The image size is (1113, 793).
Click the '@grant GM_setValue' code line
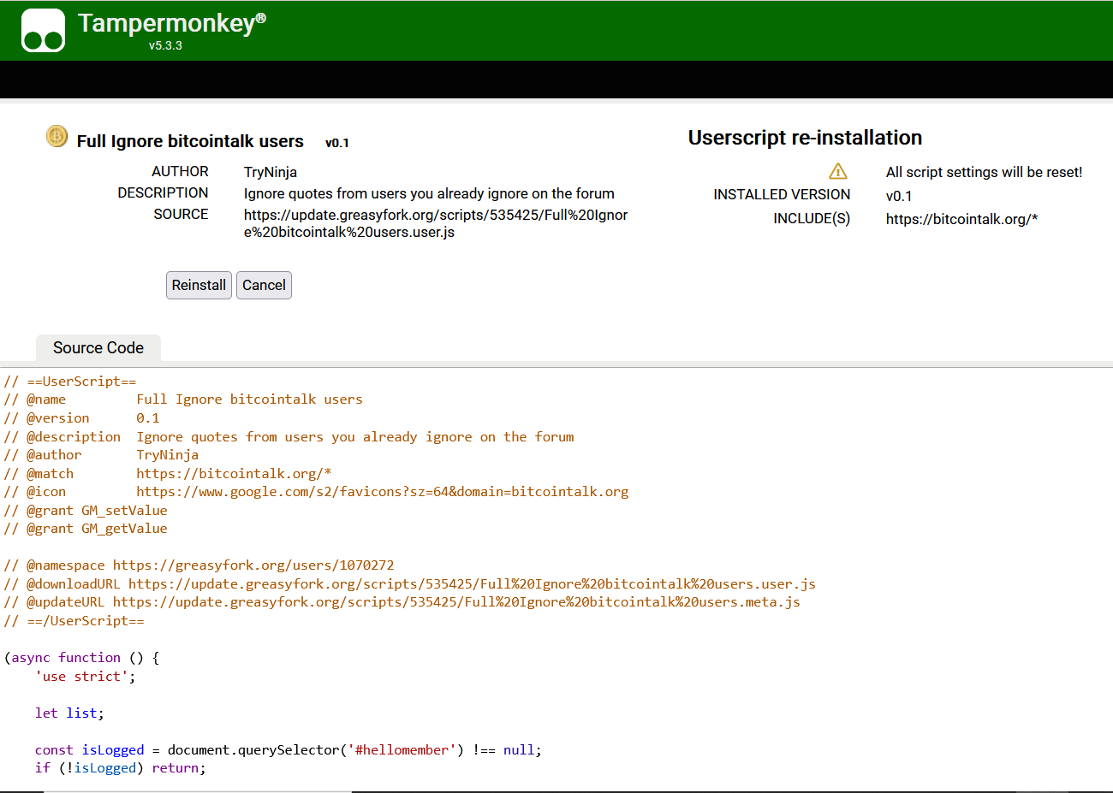pos(86,511)
